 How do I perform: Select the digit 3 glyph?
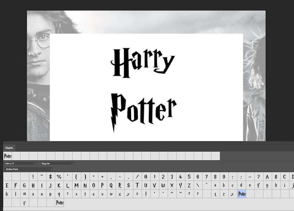172,177
